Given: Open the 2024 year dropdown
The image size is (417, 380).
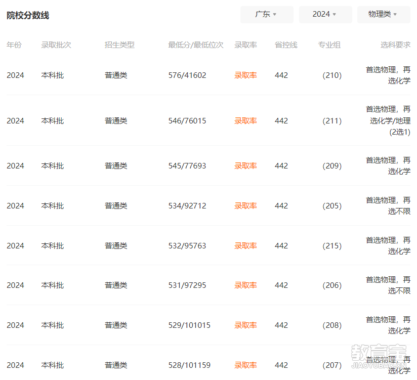Looking at the screenshot, I should [x=325, y=14].
